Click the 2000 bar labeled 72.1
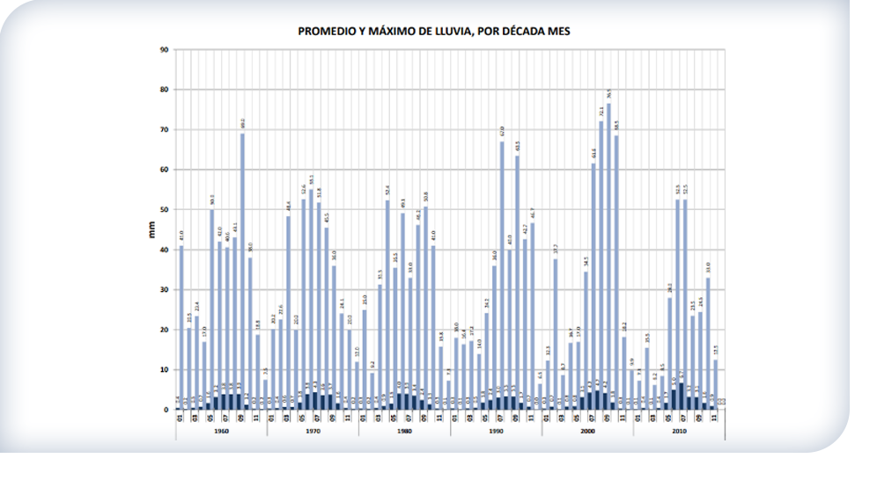The width and height of the screenshot is (877, 480). (x=601, y=264)
